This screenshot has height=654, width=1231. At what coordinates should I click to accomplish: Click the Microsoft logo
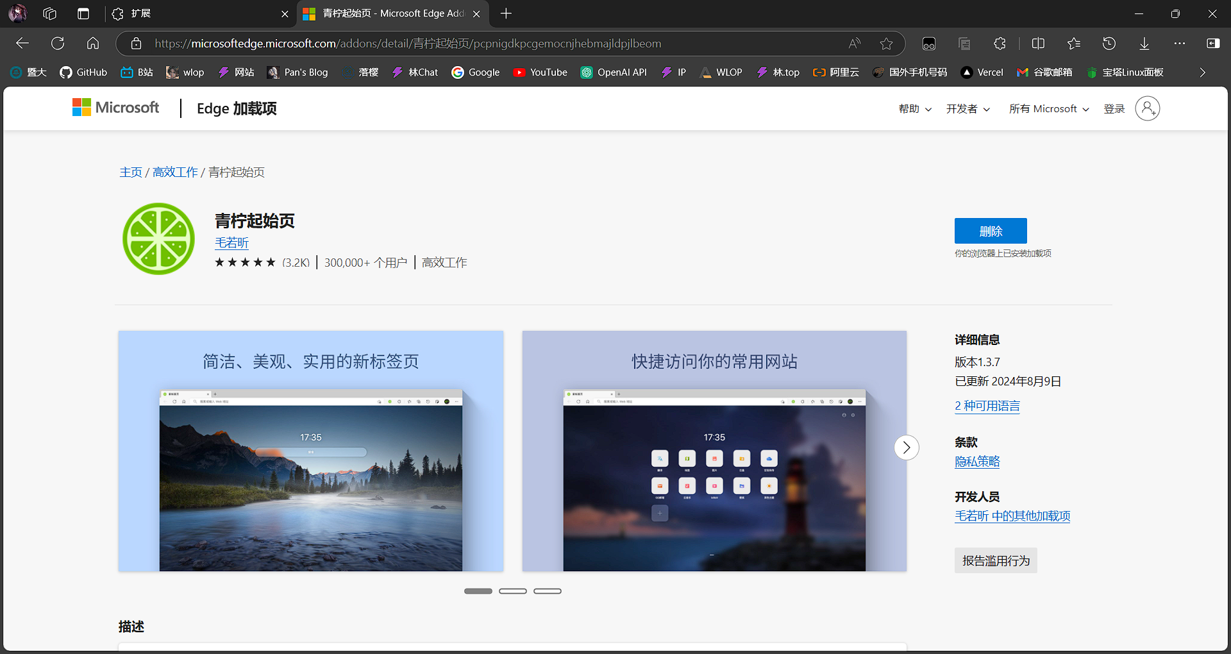click(x=115, y=108)
